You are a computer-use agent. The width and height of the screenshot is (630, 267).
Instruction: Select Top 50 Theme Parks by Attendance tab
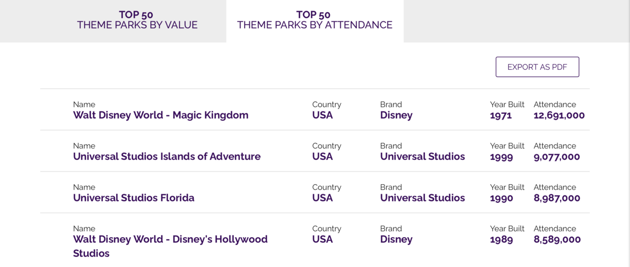(x=314, y=20)
